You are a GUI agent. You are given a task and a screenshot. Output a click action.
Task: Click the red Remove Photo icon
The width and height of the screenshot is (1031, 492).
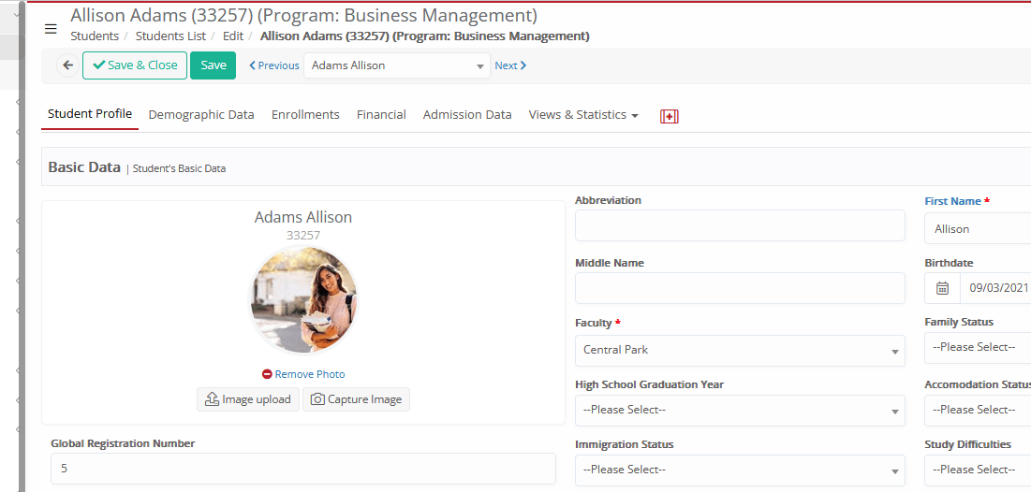click(267, 374)
